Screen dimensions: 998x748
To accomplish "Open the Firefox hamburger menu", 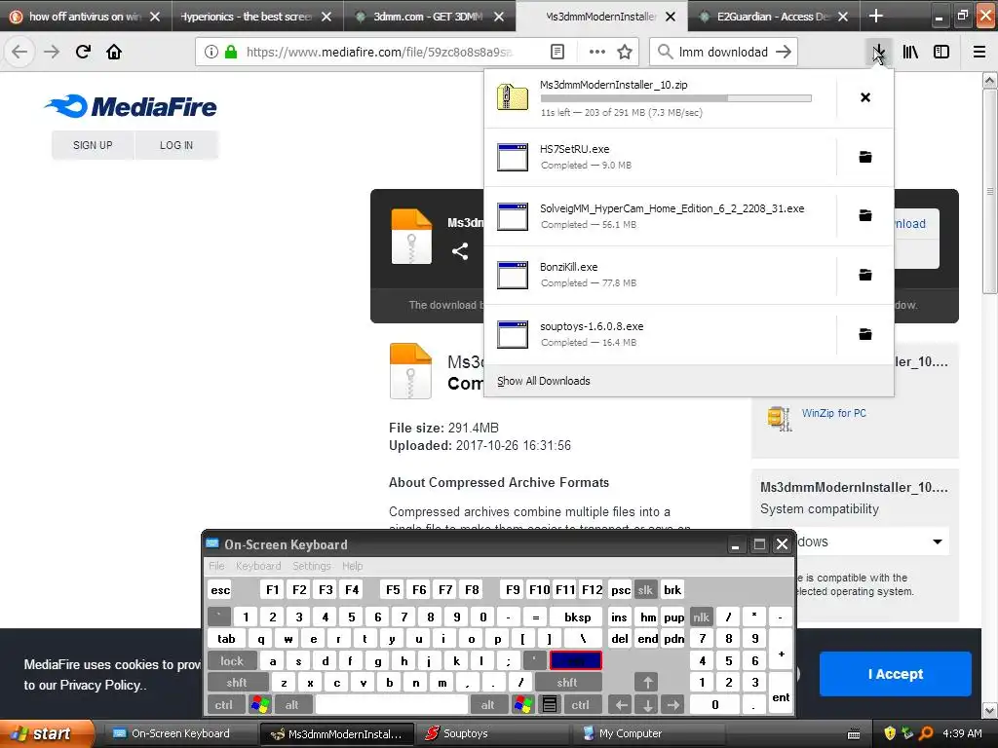I will [979, 53].
